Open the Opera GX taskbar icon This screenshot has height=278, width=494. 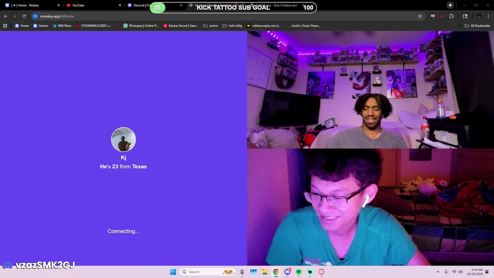(x=321, y=272)
